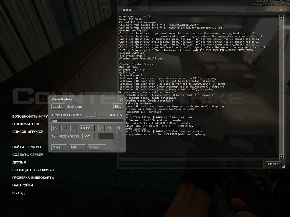Click the console scrollbar down arrow
This screenshot has width=290, height=217.
pos(281,157)
